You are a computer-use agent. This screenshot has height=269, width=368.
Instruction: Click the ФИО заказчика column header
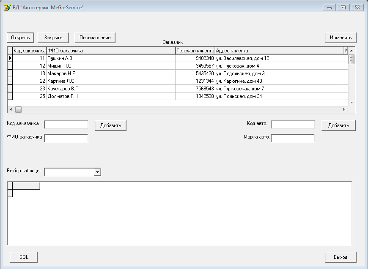coord(111,51)
